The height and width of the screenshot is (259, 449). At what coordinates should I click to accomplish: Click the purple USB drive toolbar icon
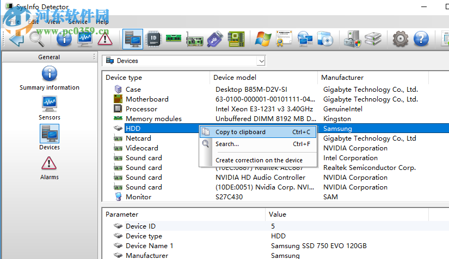pos(215,39)
